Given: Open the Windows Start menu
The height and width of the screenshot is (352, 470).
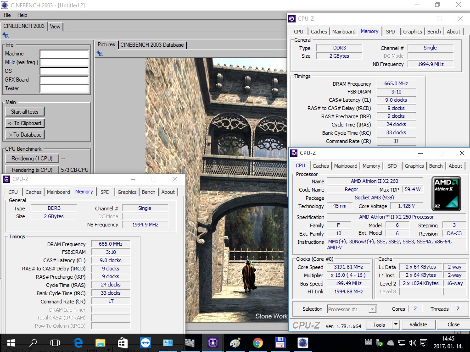Looking at the screenshot, I should point(11,343).
